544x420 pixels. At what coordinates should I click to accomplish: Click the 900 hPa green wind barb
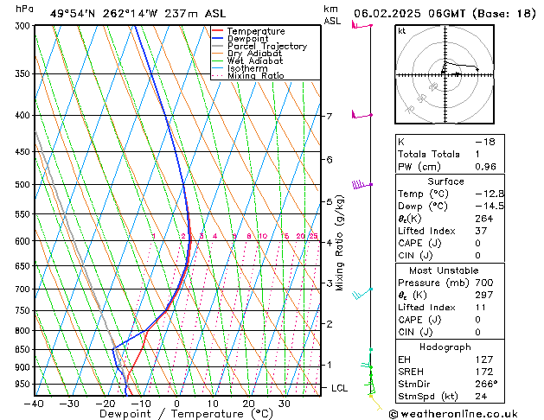(x=367, y=366)
